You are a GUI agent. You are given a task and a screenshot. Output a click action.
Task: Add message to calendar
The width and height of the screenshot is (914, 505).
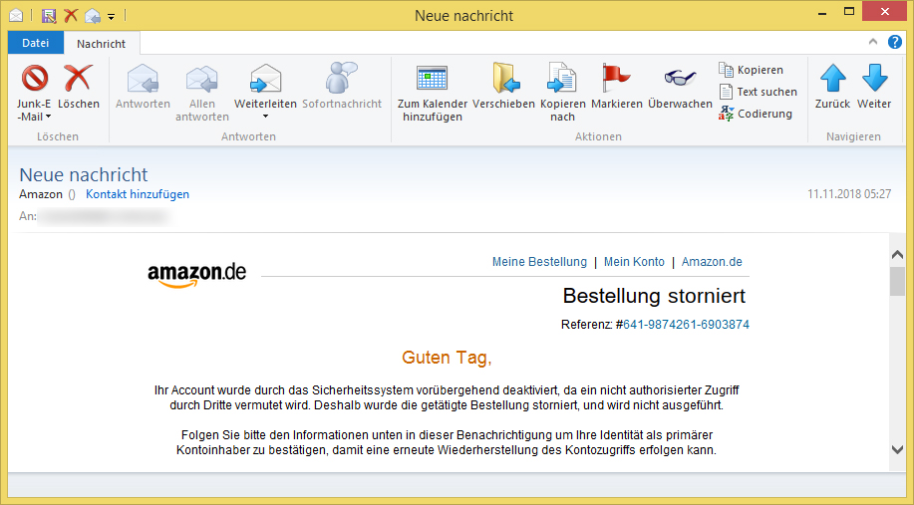(x=432, y=79)
